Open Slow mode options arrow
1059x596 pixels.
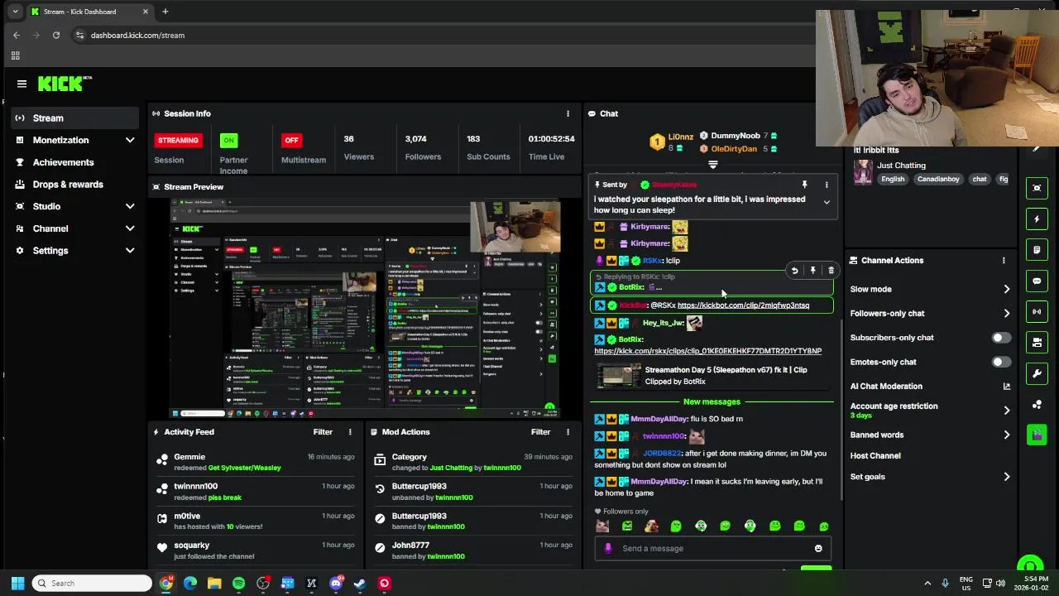pyautogui.click(x=1006, y=290)
